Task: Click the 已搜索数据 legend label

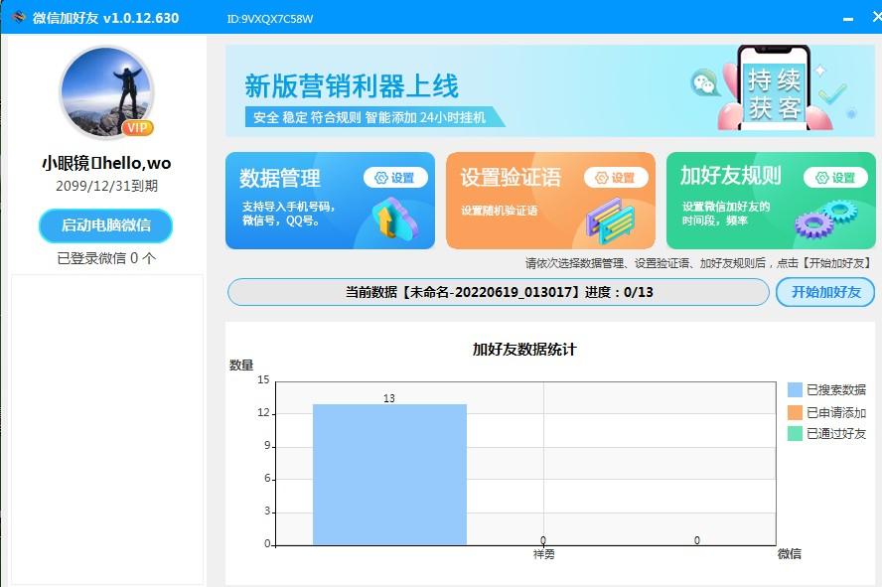Action: tap(836, 390)
